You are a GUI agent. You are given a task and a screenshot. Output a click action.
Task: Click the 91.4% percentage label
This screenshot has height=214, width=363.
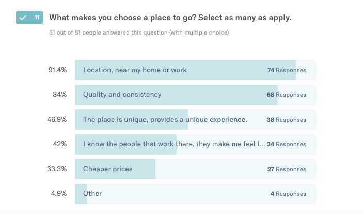pyautogui.click(x=57, y=70)
